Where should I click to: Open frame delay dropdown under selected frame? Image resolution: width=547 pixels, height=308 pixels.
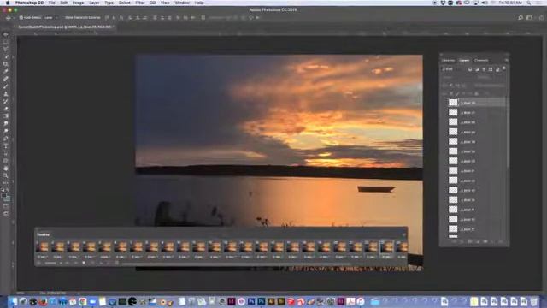point(386,257)
